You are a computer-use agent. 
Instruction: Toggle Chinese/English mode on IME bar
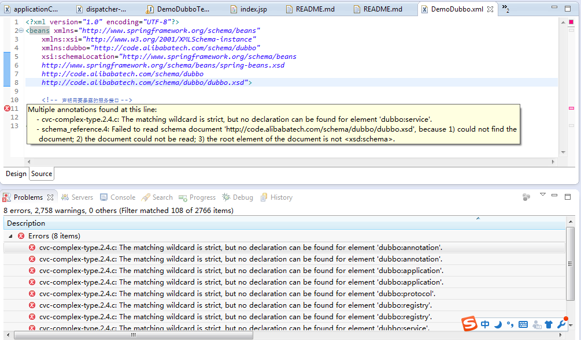click(x=485, y=324)
